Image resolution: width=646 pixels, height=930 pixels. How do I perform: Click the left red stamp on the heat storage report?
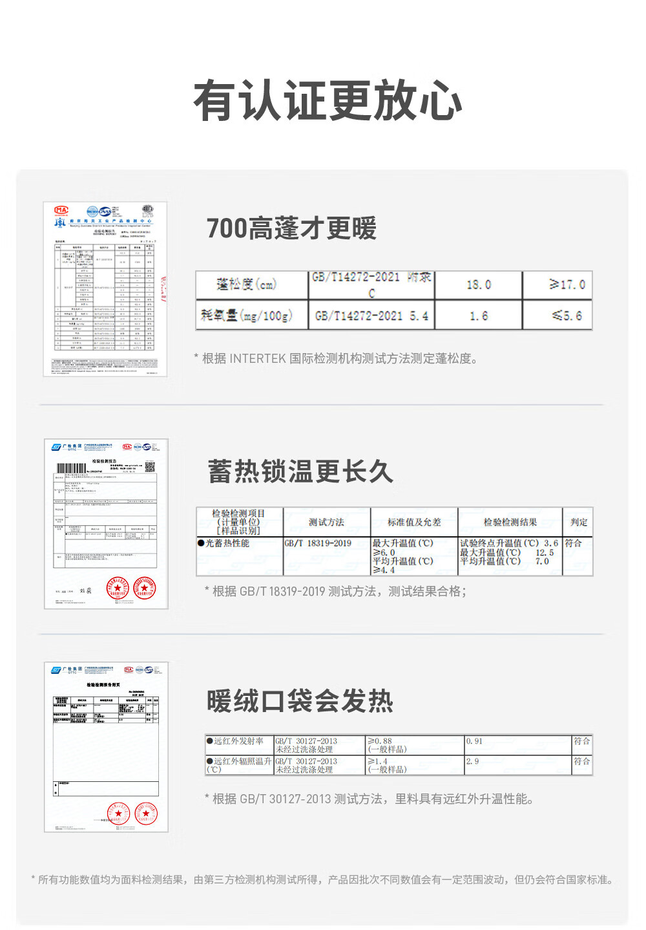[118, 587]
